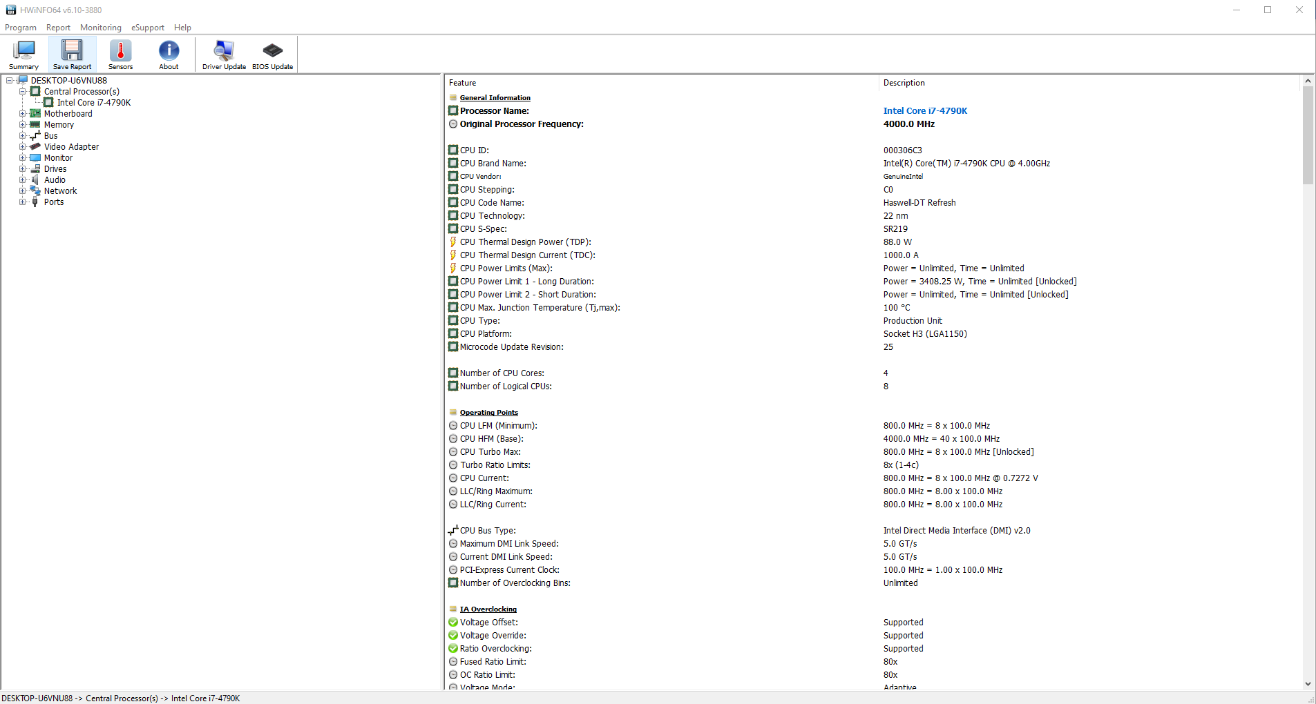Image resolution: width=1316 pixels, height=704 pixels.
Task: Select the Maximum DMI Link Speed row
Action: pyautogui.click(x=872, y=544)
